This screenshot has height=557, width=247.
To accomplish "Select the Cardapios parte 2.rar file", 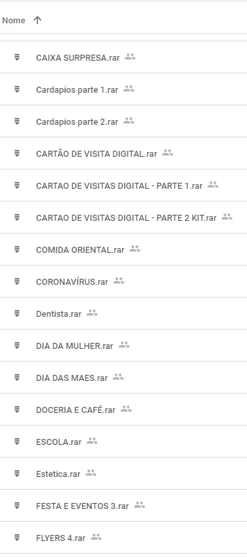I will coord(123,121).
